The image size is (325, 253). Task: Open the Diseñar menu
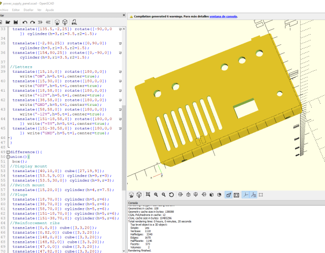pyautogui.click(x=29, y=10)
